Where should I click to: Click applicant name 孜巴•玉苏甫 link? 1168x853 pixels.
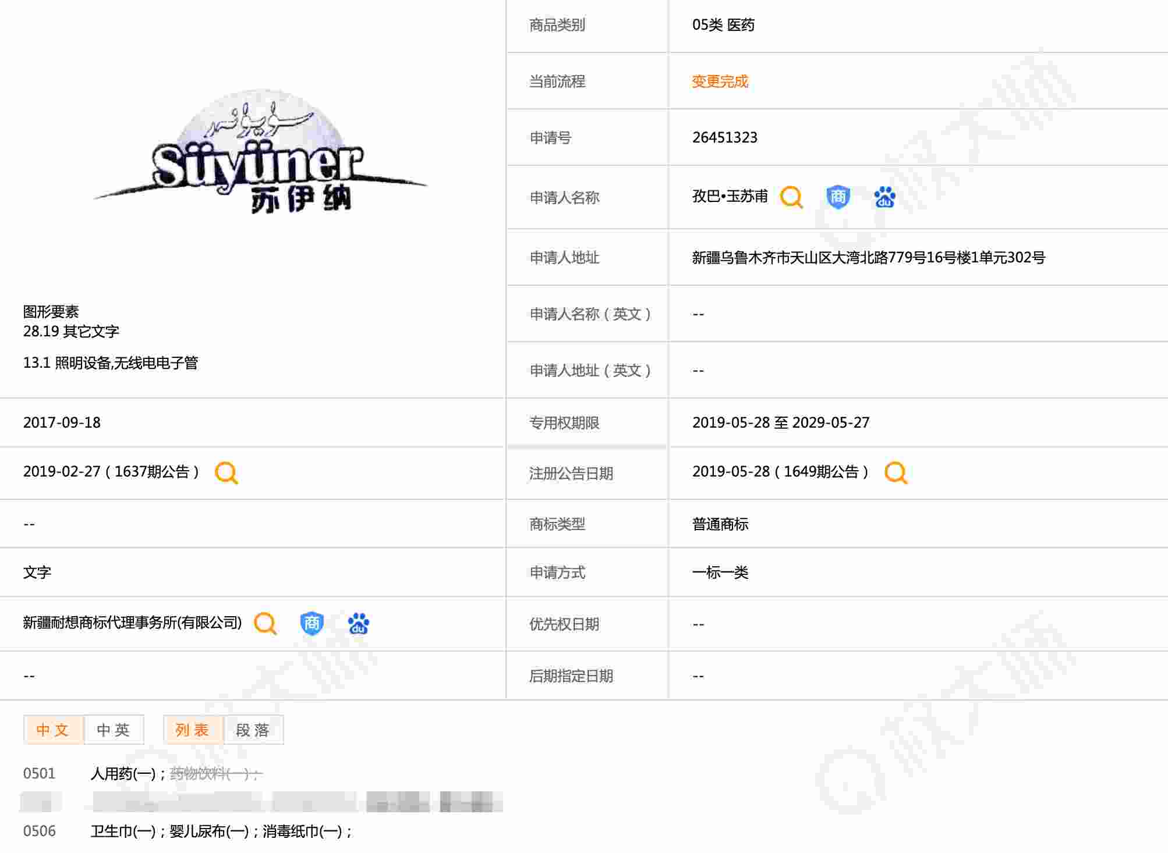click(x=730, y=197)
